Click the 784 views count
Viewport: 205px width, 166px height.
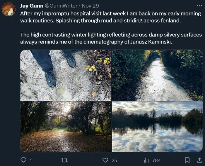[156, 160]
